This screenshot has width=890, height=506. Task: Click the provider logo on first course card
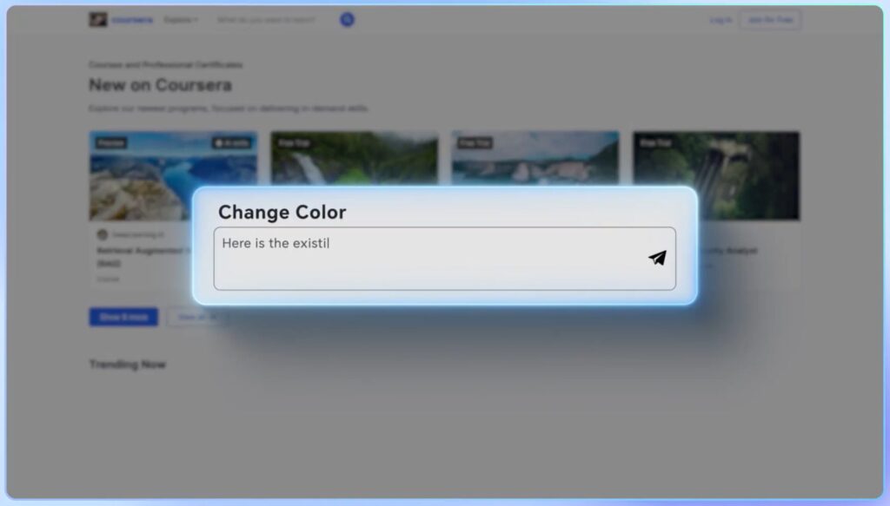[x=103, y=234]
